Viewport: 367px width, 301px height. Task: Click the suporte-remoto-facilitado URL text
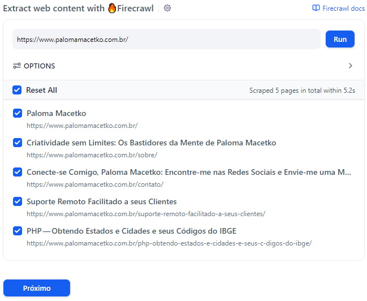146,214
